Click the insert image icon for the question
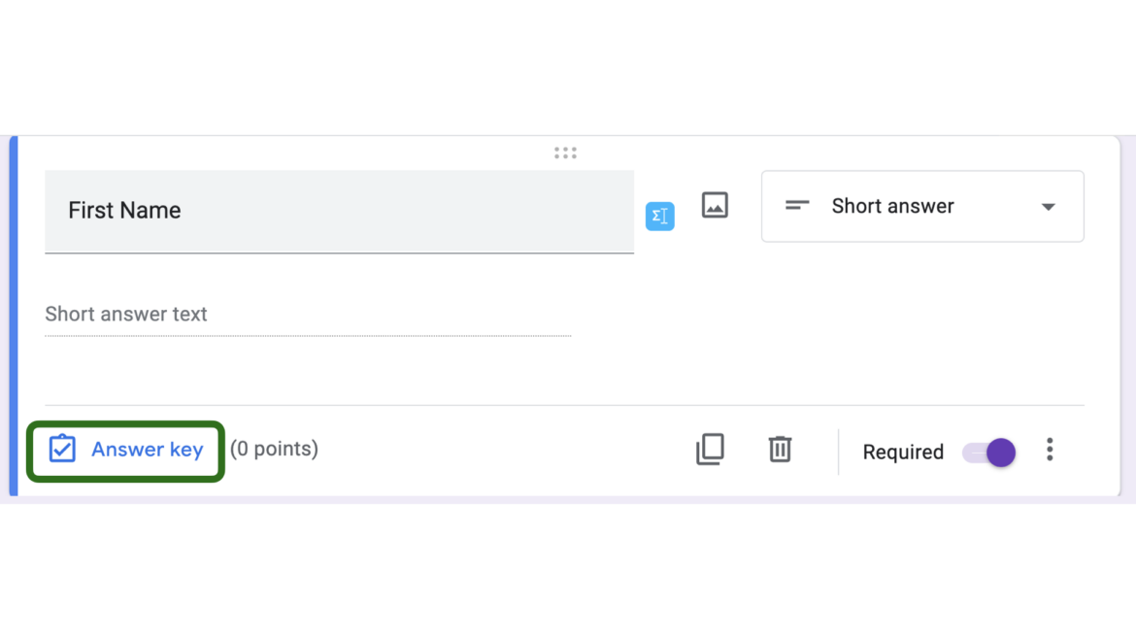1136x639 pixels. click(715, 206)
